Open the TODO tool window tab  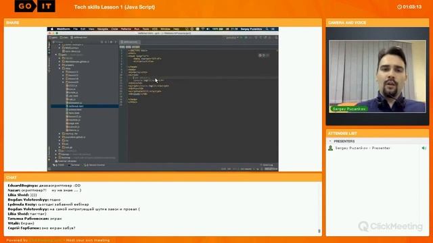59,165
